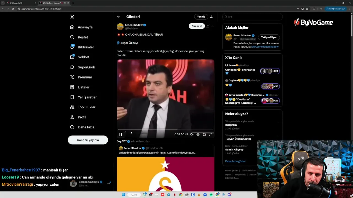Open video settings gear
The width and height of the screenshot is (353, 198).
tap(198, 134)
